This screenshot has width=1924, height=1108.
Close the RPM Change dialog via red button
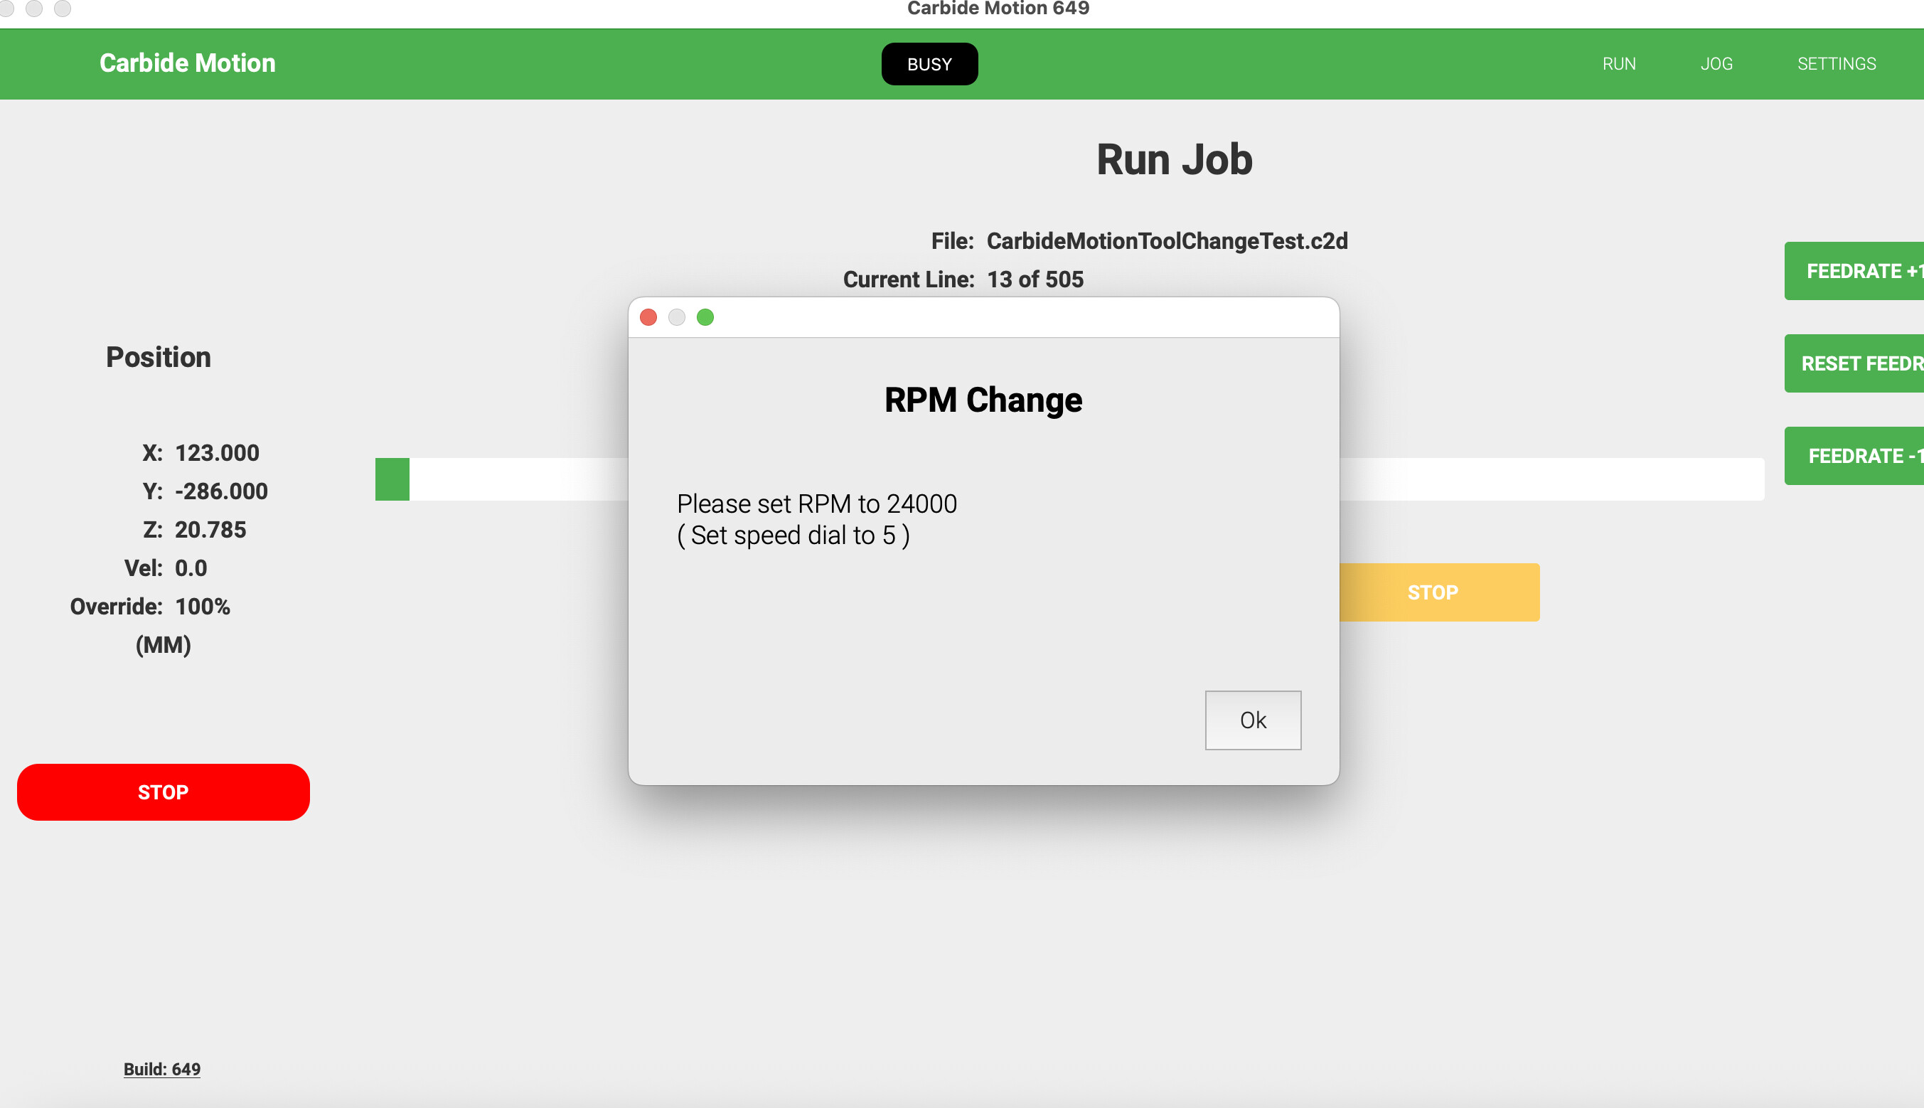[x=648, y=317]
